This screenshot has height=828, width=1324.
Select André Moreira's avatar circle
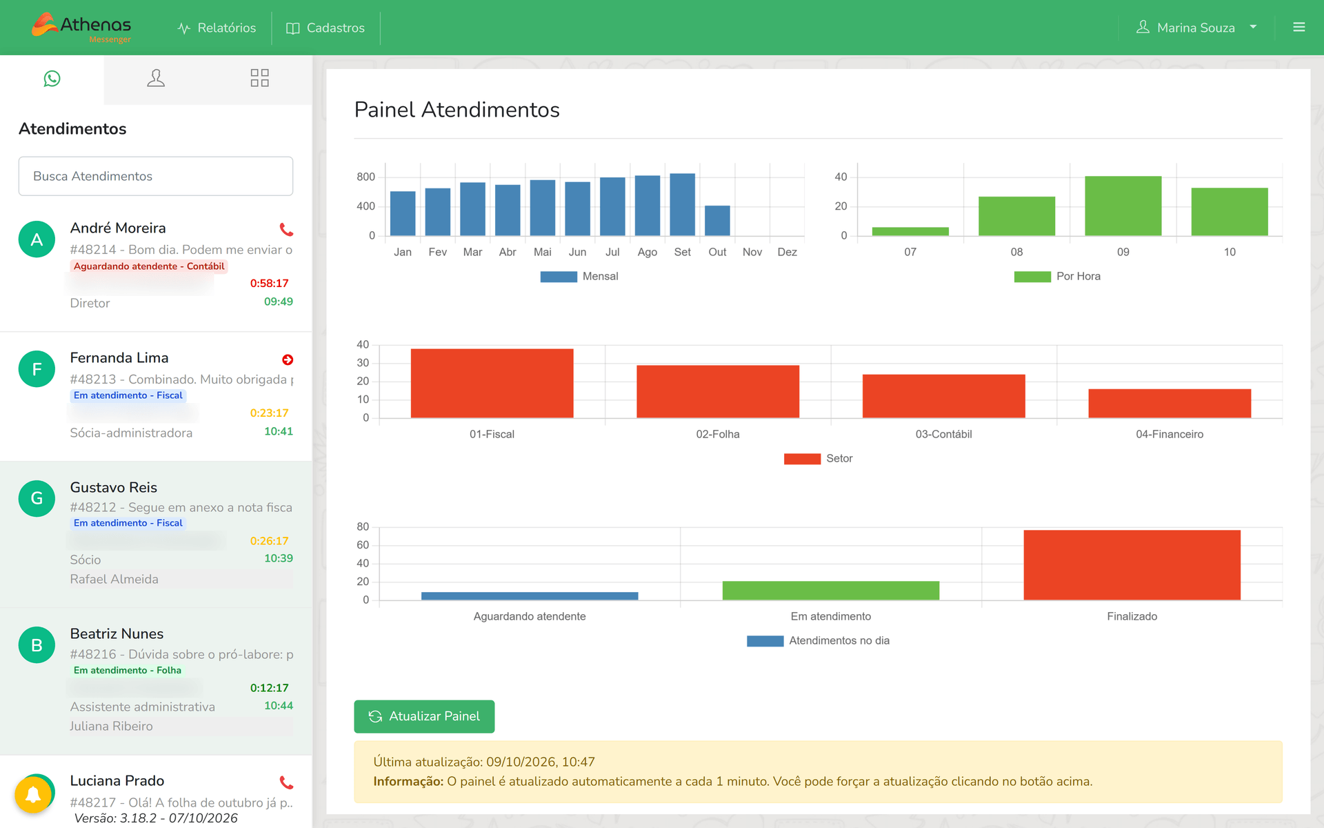pyautogui.click(x=37, y=239)
